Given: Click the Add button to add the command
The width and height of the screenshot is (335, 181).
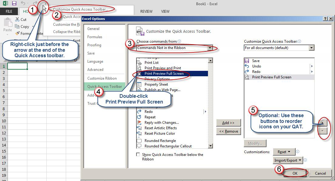Looking at the screenshot, I should pyautogui.click(x=229, y=123).
